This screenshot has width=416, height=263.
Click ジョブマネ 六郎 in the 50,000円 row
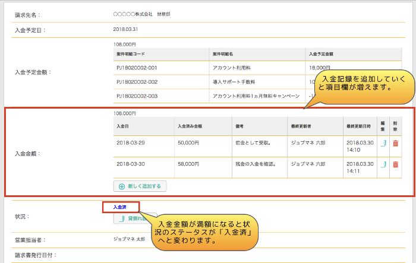tap(308, 143)
